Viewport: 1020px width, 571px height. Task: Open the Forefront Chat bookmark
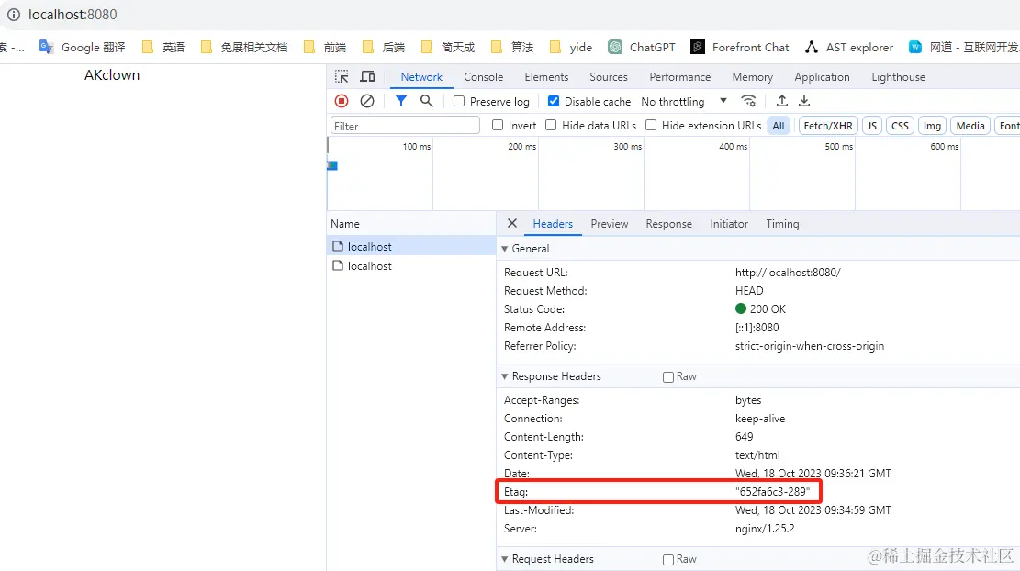(740, 47)
